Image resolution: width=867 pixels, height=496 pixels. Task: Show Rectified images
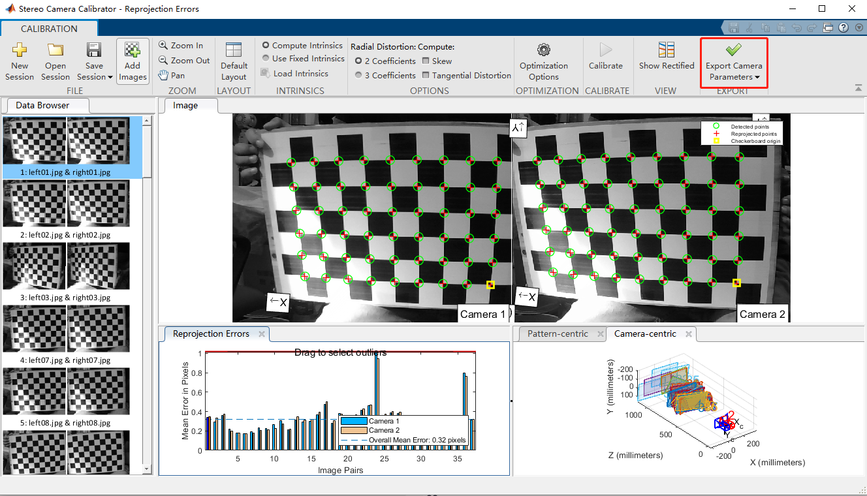click(667, 56)
